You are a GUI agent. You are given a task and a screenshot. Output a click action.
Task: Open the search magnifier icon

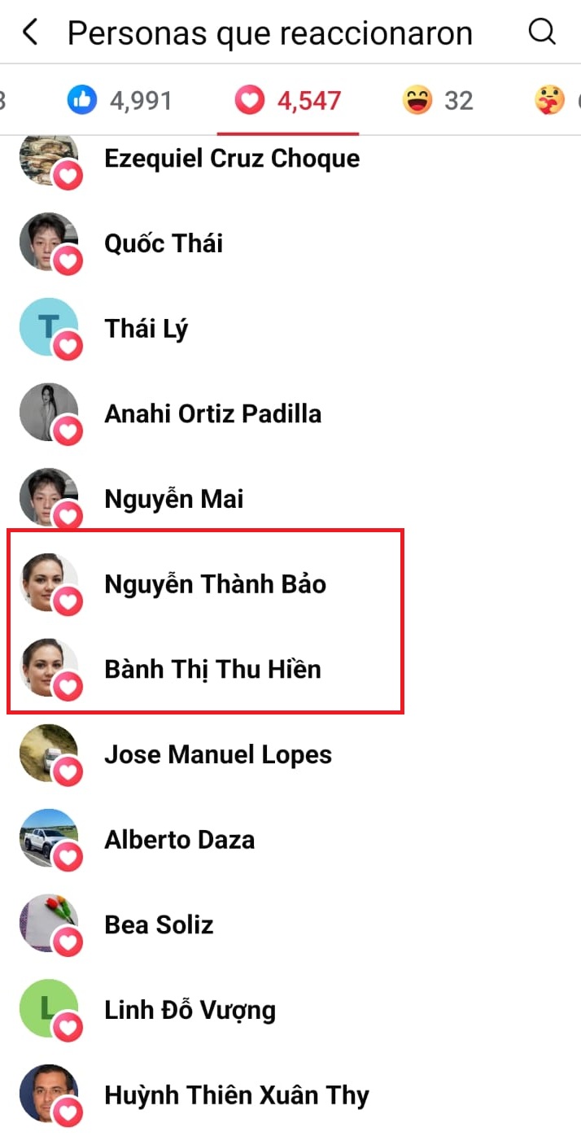pos(542,33)
